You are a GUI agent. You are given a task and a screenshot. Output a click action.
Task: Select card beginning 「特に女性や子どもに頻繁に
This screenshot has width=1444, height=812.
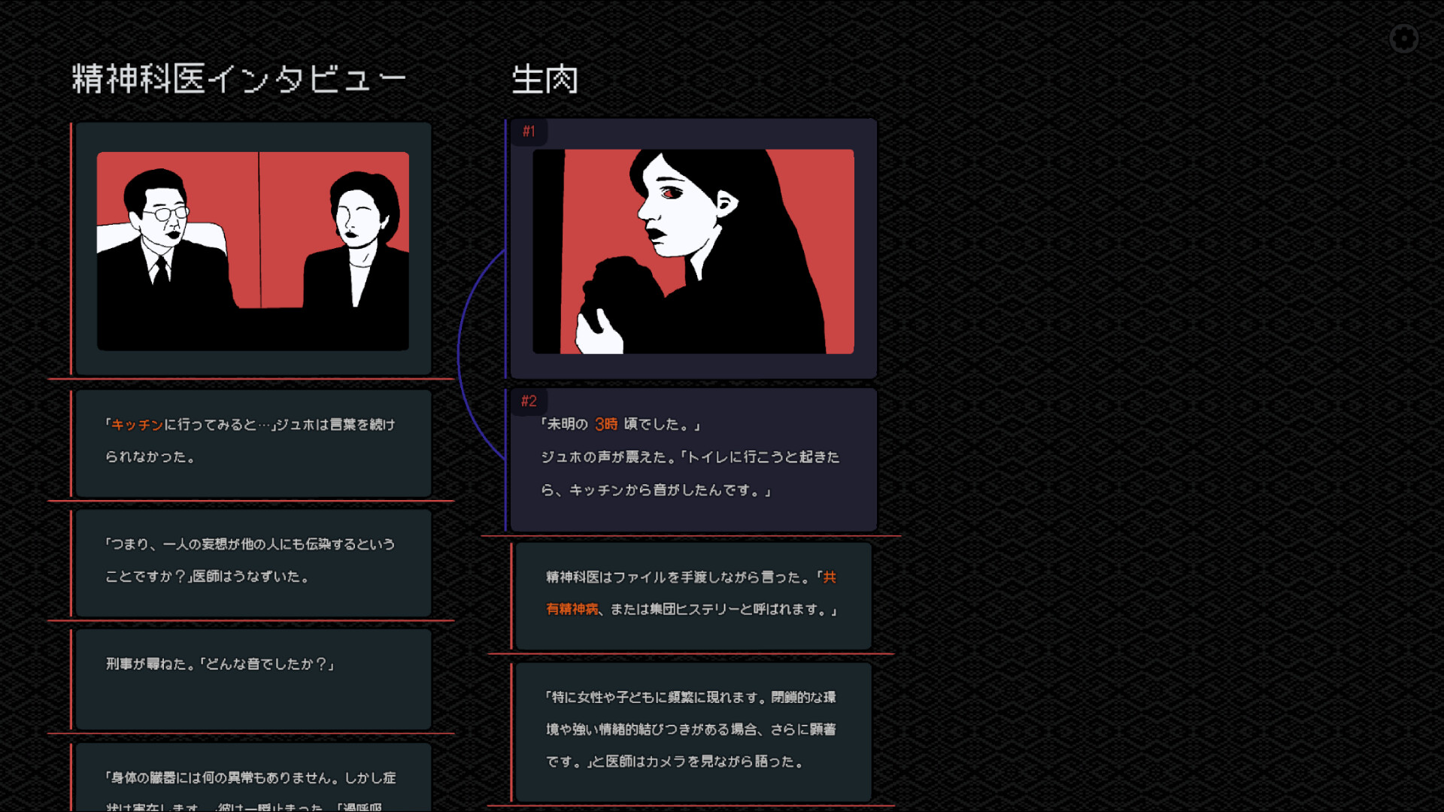click(693, 732)
